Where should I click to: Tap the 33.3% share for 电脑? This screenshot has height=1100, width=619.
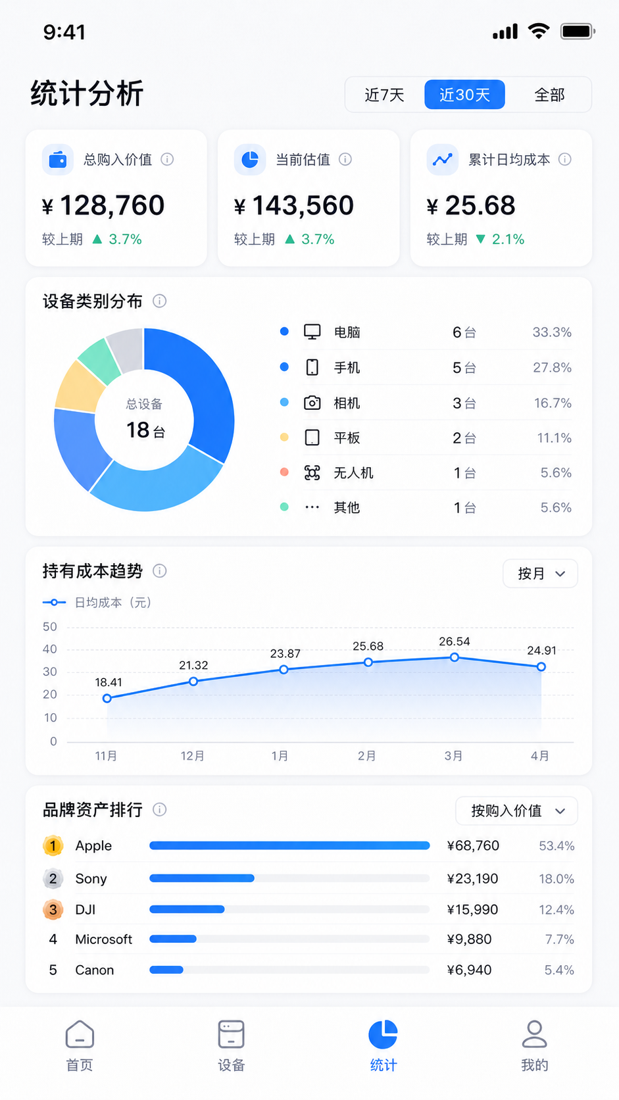tap(552, 332)
